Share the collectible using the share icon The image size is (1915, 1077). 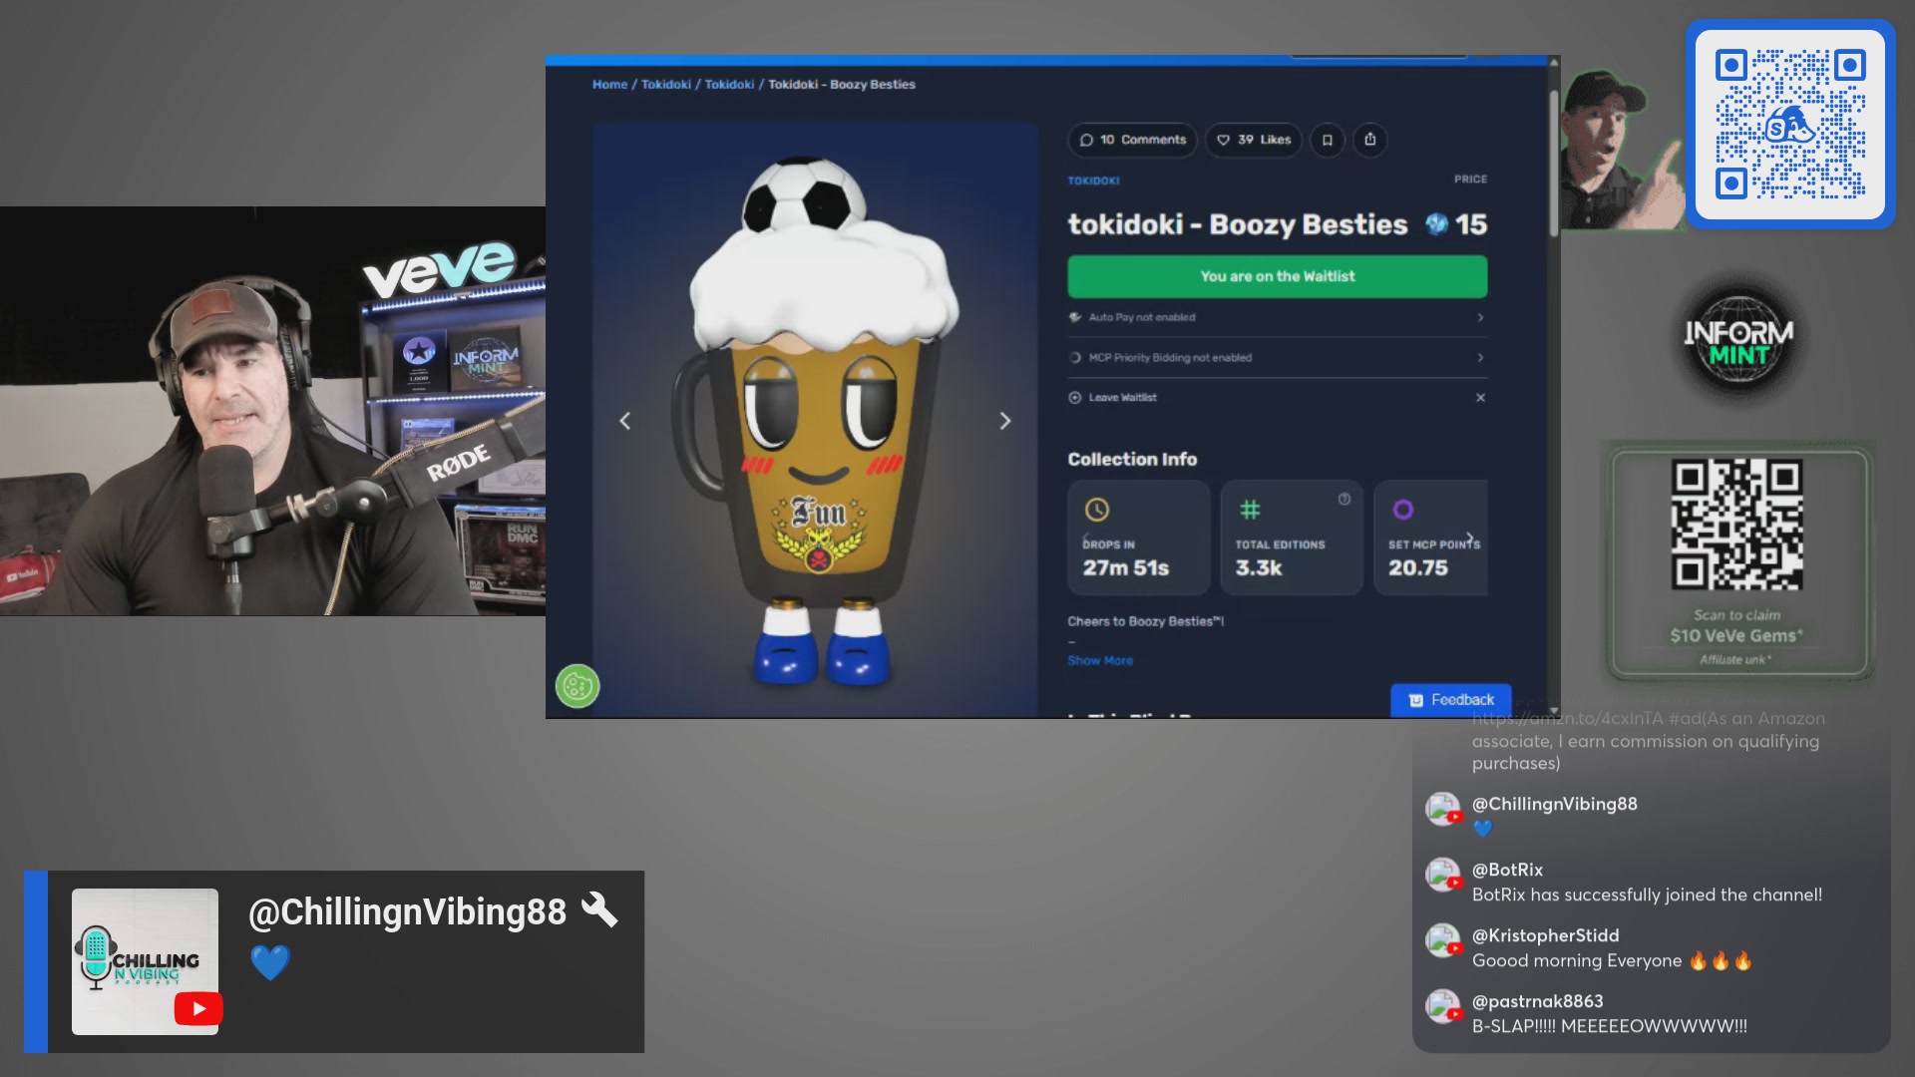tap(1370, 140)
